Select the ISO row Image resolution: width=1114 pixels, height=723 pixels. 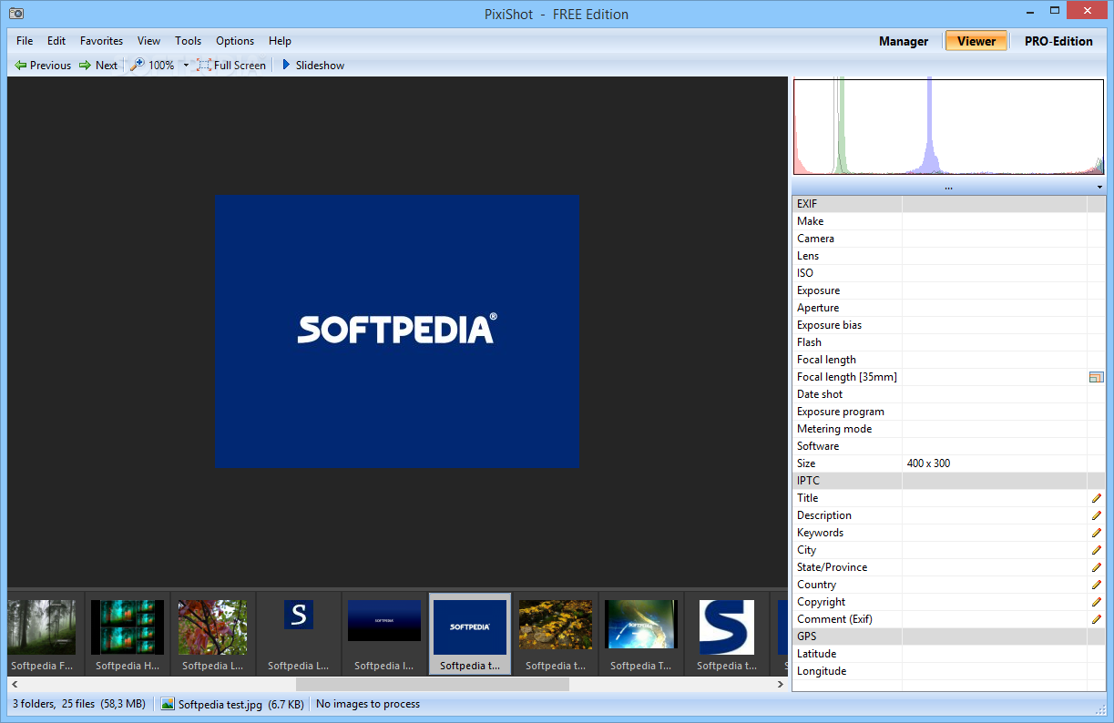pos(948,273)
